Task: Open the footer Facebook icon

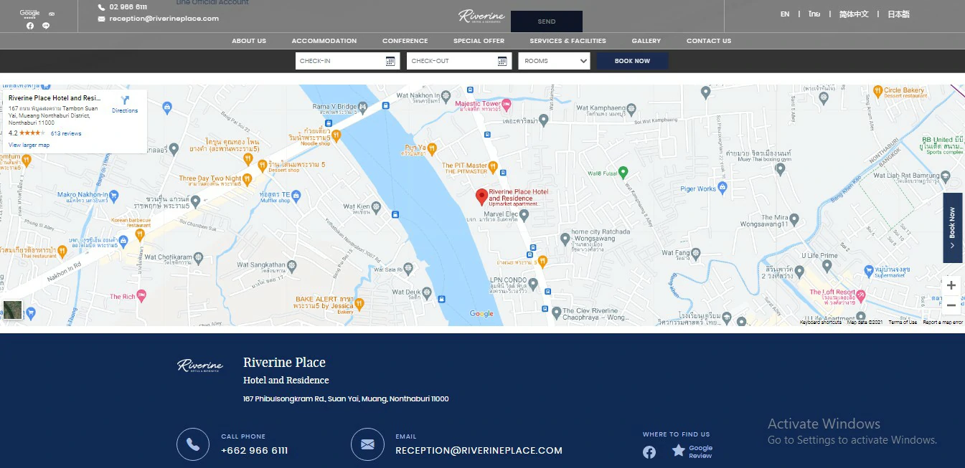Action: [649, 452]
